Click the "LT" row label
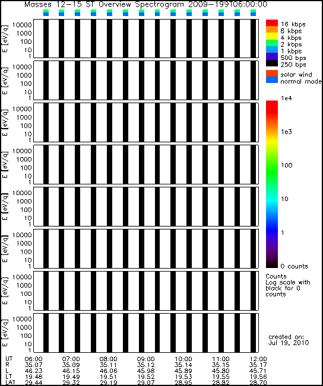Viewport: 323px width, 386px height. (x=9, y=377)
